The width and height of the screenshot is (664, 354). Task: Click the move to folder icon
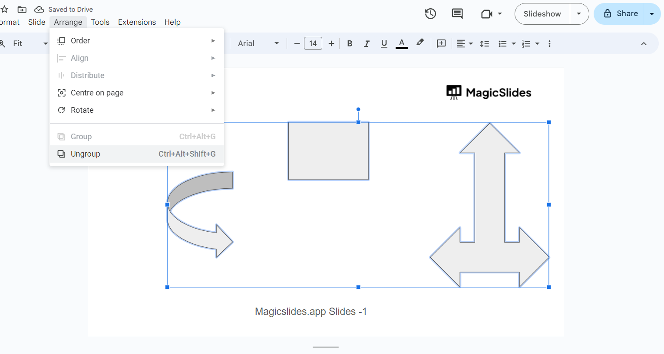(x=22, y=9)
